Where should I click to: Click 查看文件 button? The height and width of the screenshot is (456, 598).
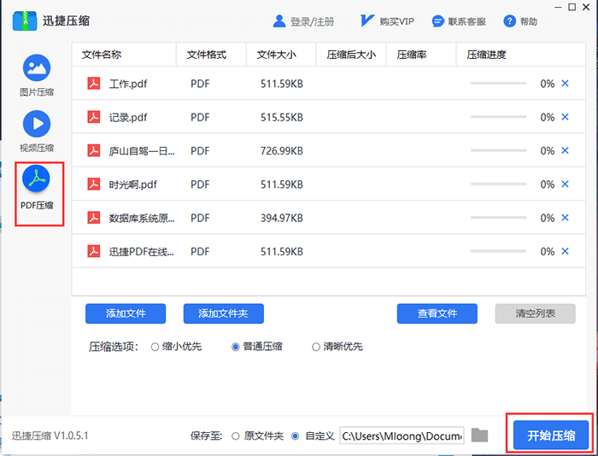pyautogui.click(x=437, y=313)
